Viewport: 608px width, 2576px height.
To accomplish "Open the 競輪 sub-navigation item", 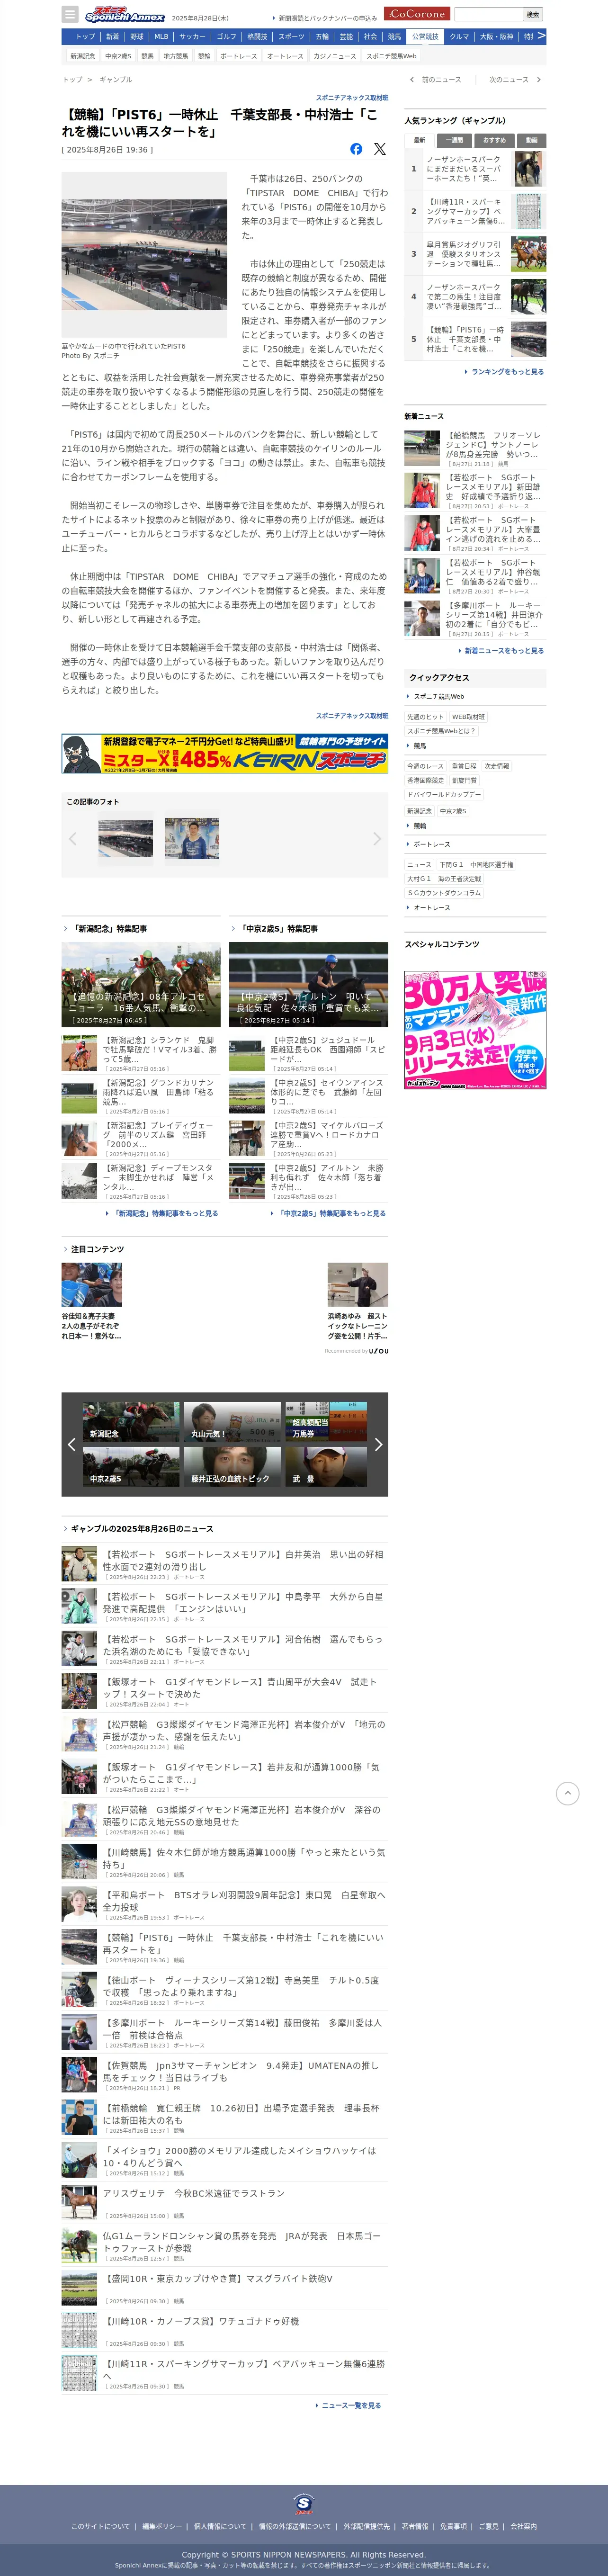I will click(x=204, y=56).
